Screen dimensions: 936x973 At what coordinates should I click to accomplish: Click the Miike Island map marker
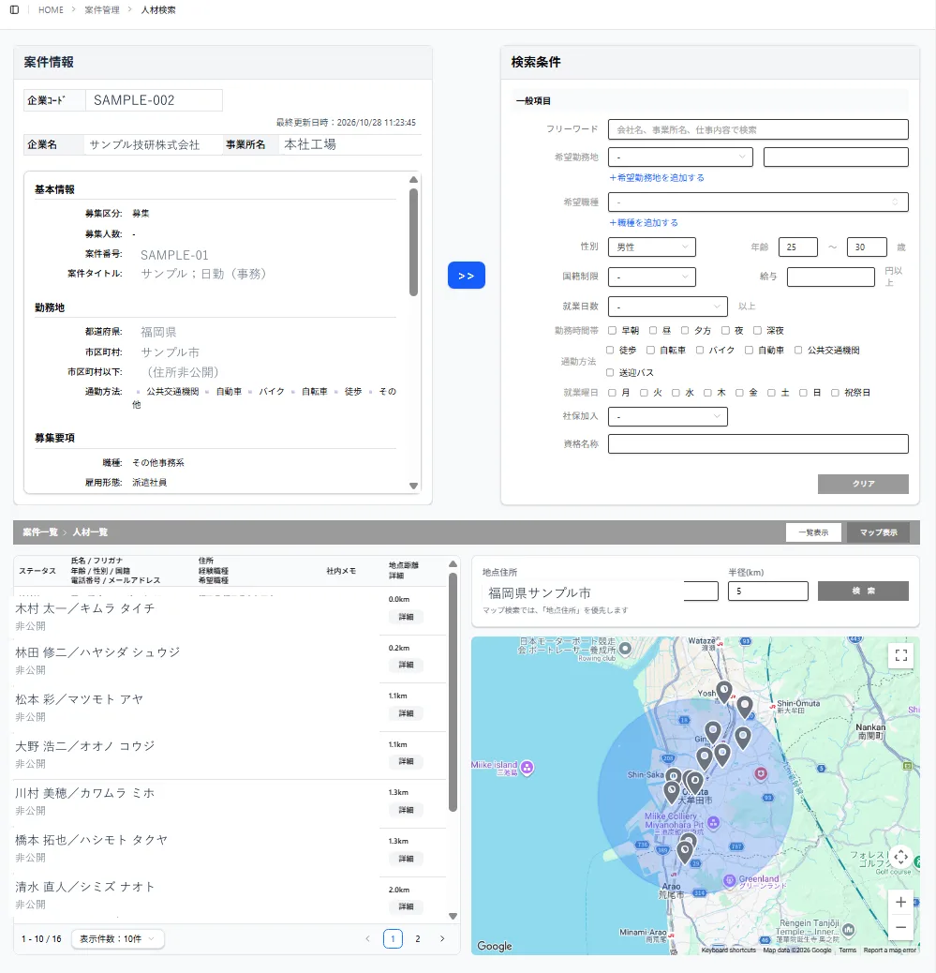pyautogui.click(x=527, y=768)
